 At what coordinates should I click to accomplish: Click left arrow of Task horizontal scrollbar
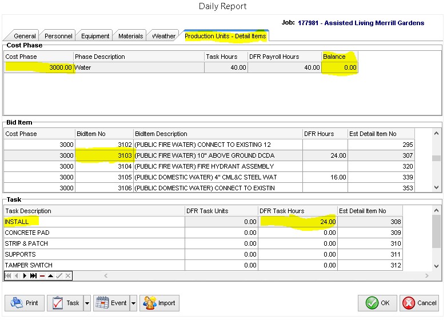click(106, 275)
